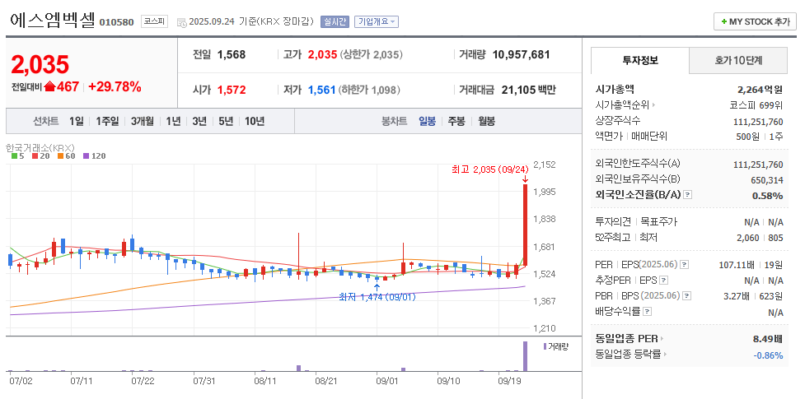Click the percentage change +29.78%
Screen dimensions: 805x399
[115, 87]
